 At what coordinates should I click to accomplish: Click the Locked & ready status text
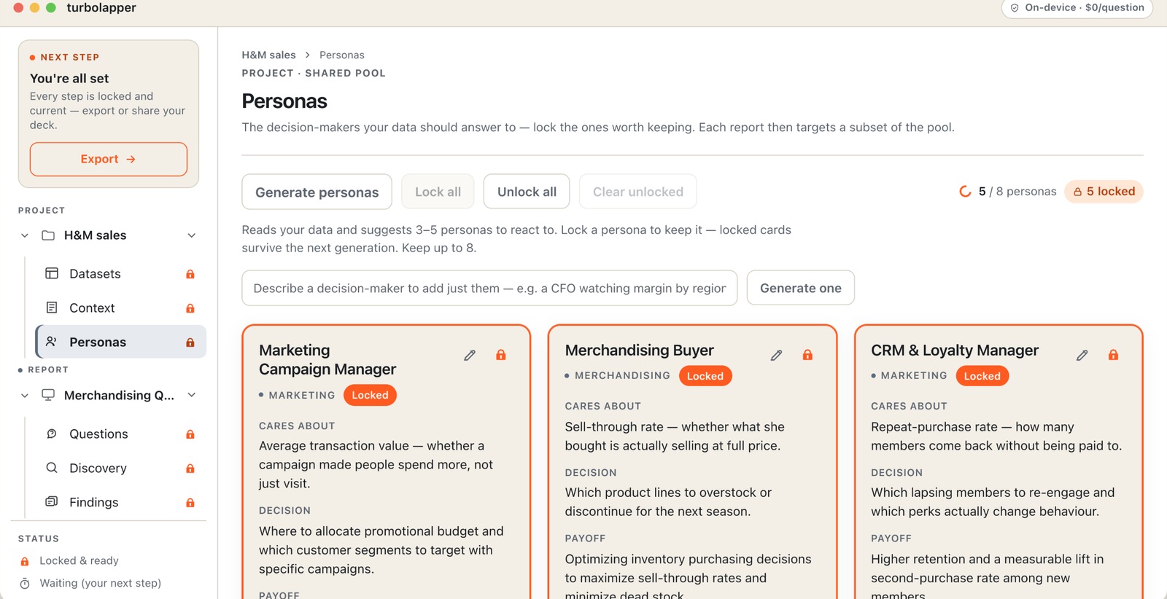[79, 560]
